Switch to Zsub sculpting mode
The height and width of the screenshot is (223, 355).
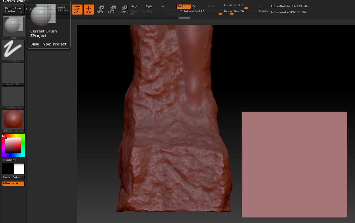pyautogui.click(x=199, y=6)
